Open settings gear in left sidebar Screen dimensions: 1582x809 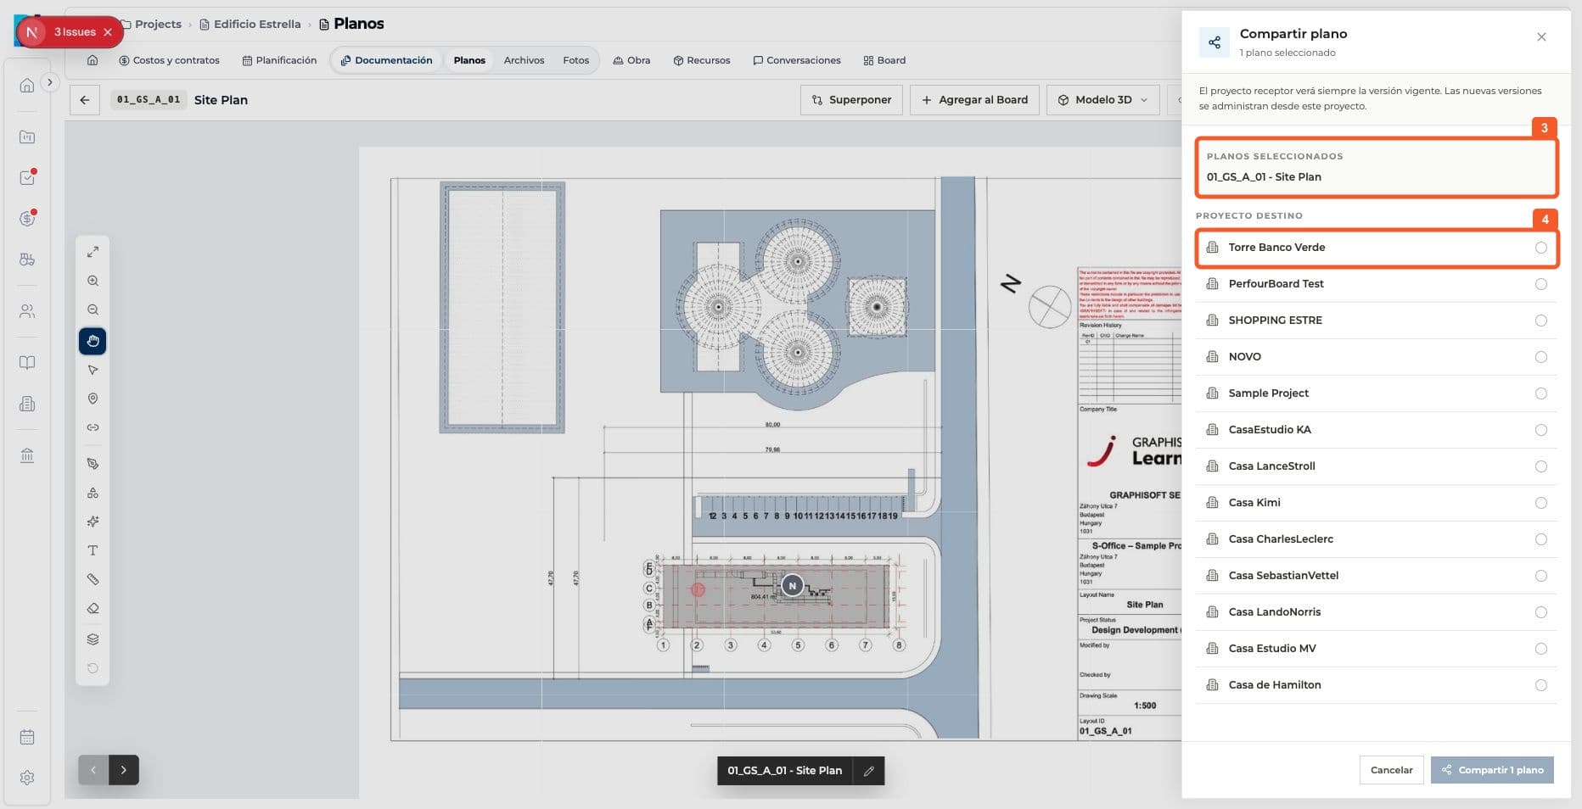pos(27,778)
